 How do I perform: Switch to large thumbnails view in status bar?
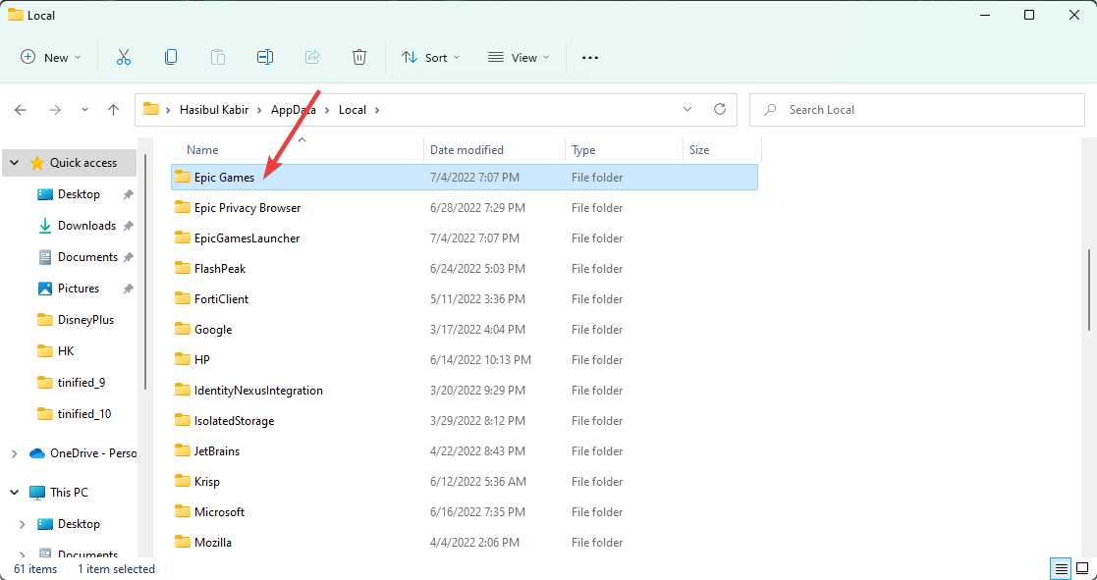point(1081,568)
